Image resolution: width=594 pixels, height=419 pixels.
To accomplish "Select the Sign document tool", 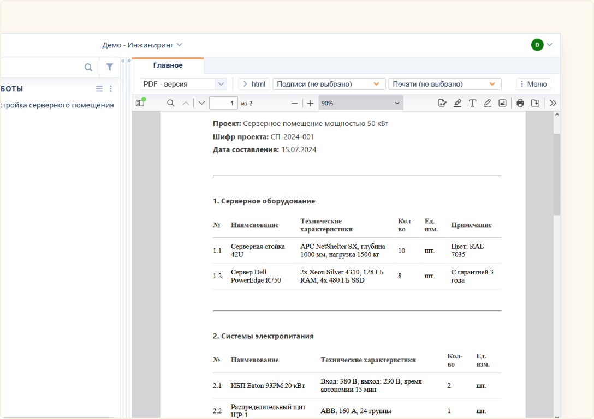I will click(x=443, y=103).
